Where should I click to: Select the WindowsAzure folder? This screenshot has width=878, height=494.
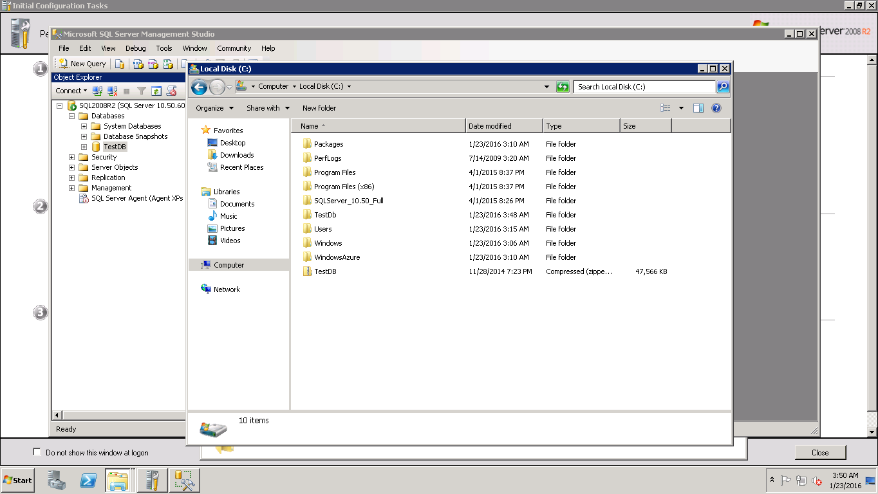point(332,257)
